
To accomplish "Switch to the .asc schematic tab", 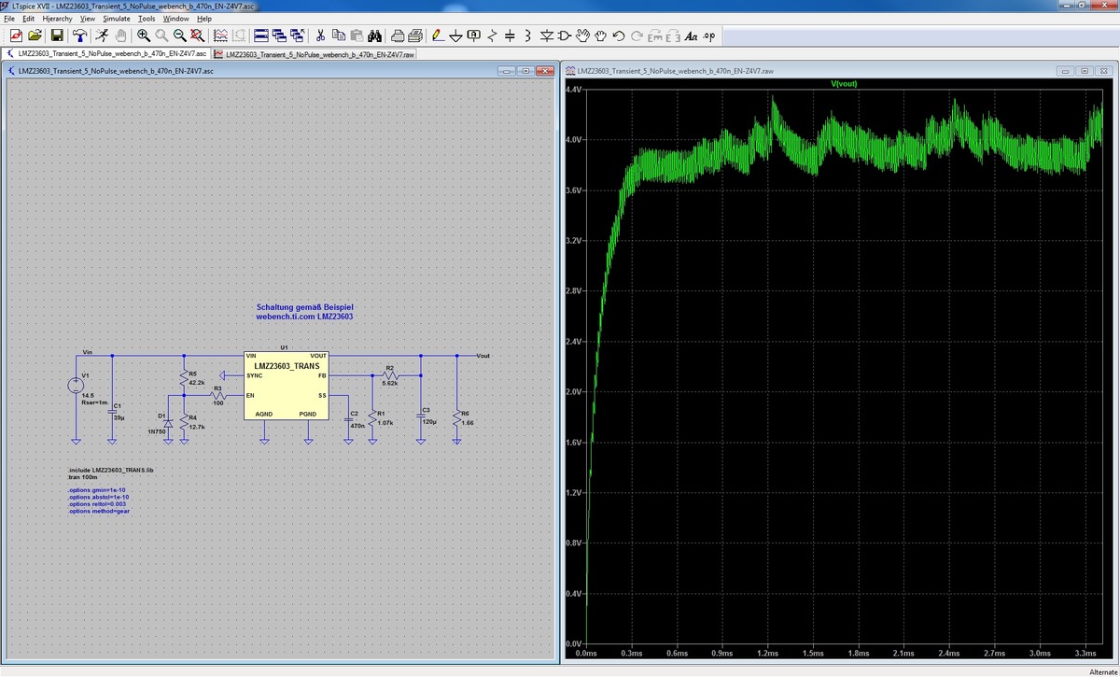I will [x=106, y=54].
